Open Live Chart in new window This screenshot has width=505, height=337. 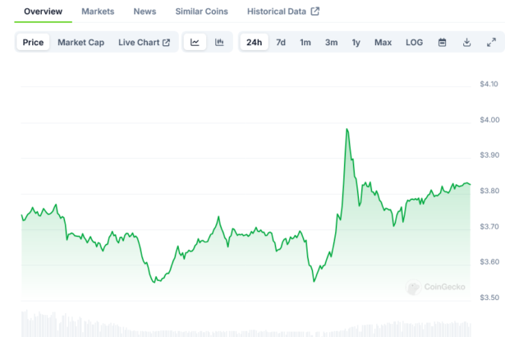[x=144, y=42]
